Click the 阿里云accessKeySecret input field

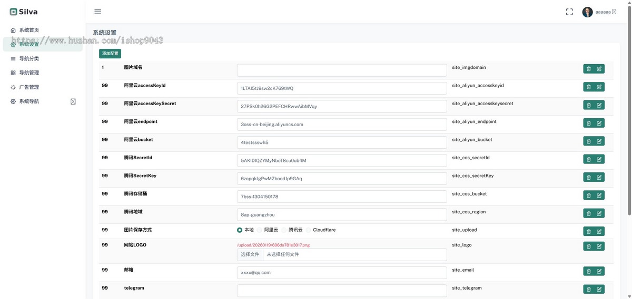(342, 106)
